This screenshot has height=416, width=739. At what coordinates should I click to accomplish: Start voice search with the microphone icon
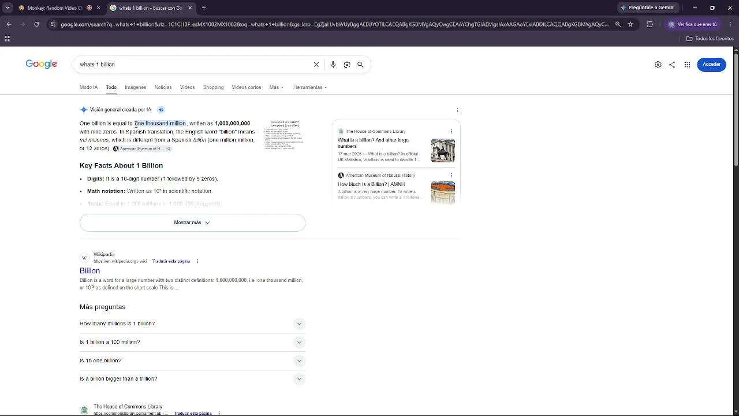click(333, 65)
